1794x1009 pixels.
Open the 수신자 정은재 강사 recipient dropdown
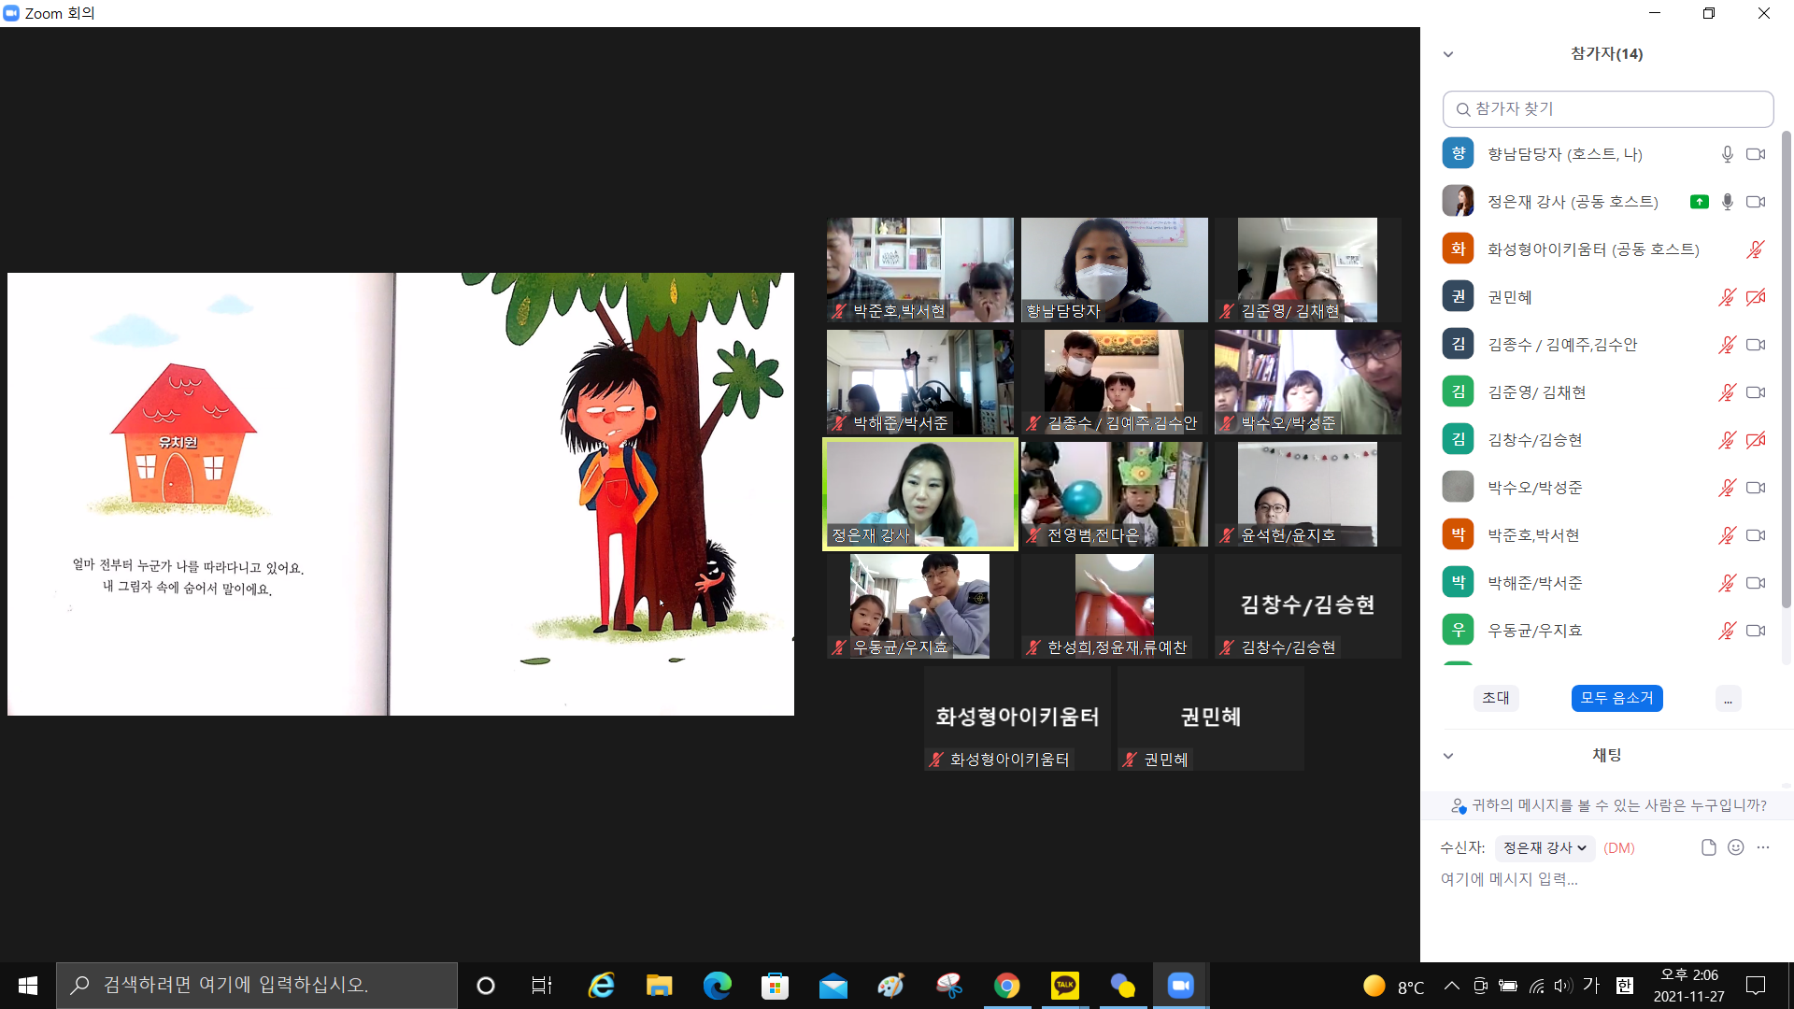[x=1545, y=848]
